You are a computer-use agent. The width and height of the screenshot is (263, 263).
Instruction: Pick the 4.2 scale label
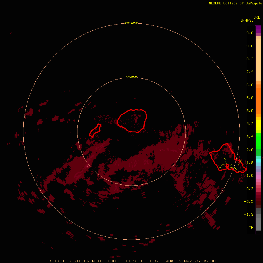[250, 124]
